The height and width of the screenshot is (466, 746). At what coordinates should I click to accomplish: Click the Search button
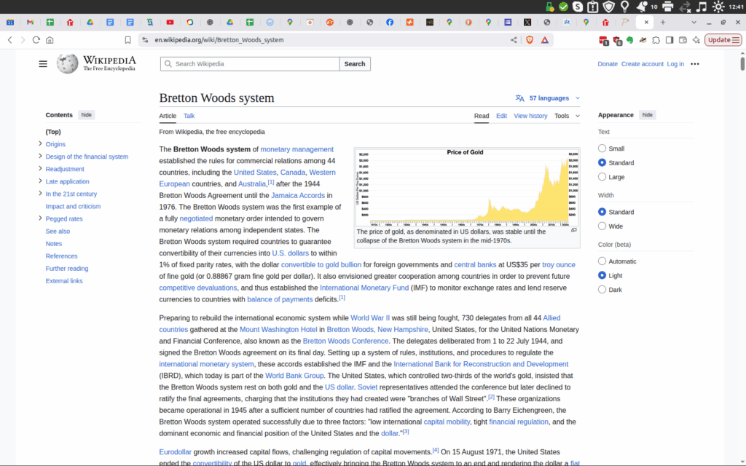coord(355,64)
